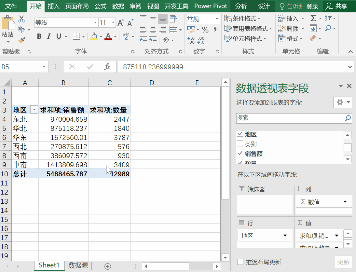Decrease font size with small A

[130, 23]
